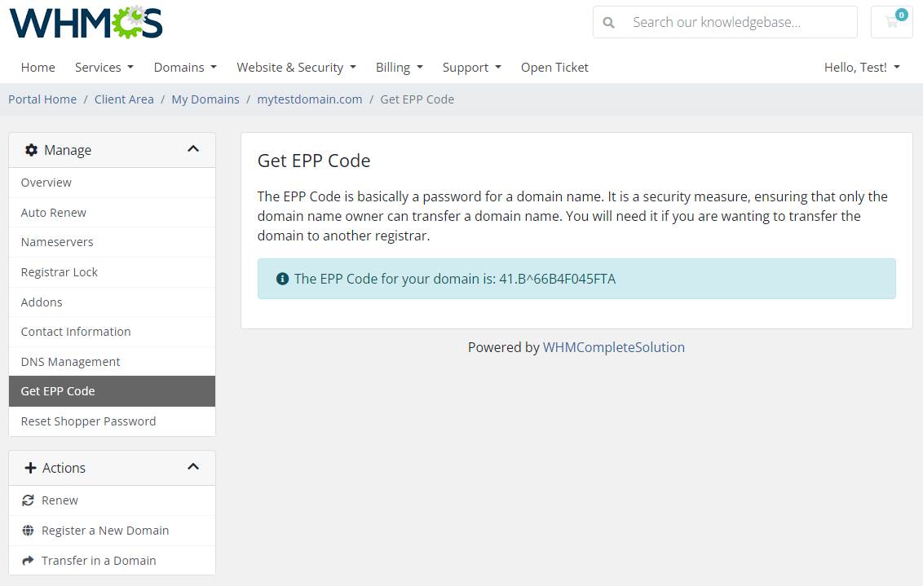
Task: Click the plus icon beside Actions
Action: (x=31, y=468)
